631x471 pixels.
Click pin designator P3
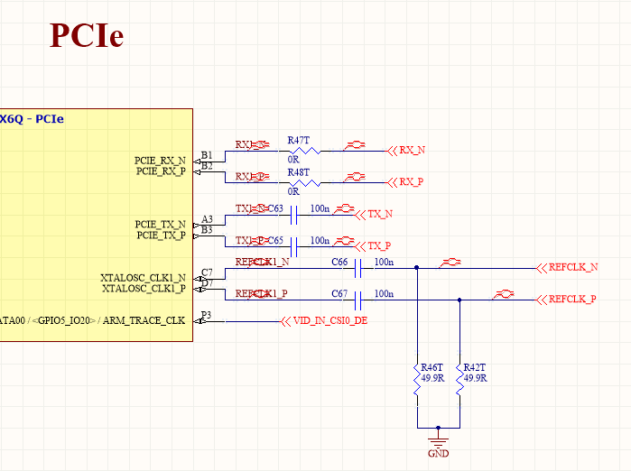206,315
